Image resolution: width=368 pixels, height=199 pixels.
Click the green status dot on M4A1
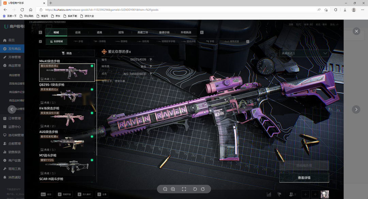click(92, 66)
